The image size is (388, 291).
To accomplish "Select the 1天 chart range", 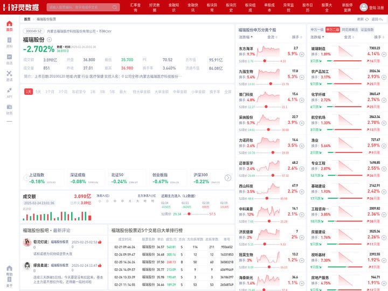I will 29,92.
